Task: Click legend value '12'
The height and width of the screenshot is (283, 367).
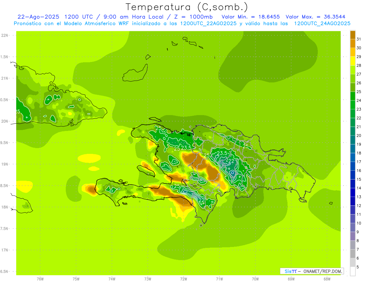Action: click(x=359, y=205)
